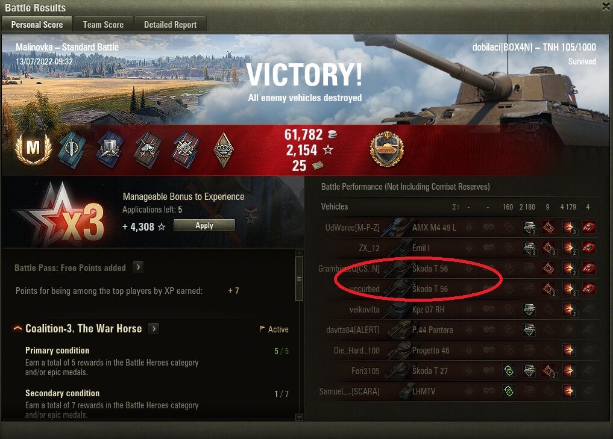Click the mission list scrollbar thumb
Image resolution: width=613 pixels, height=439 pixels.
point(299,279)
